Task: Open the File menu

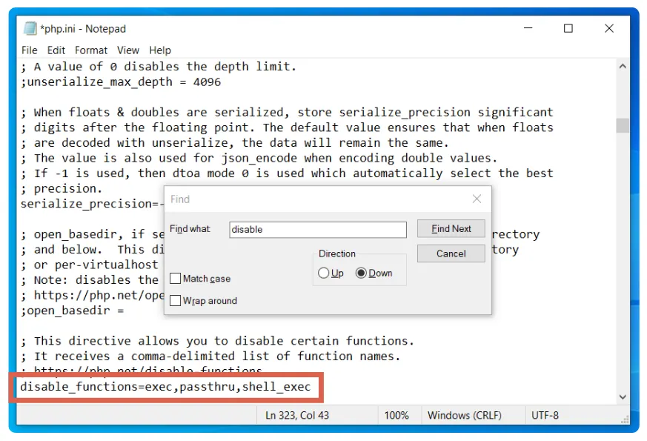Action: (x=29, y=50)
